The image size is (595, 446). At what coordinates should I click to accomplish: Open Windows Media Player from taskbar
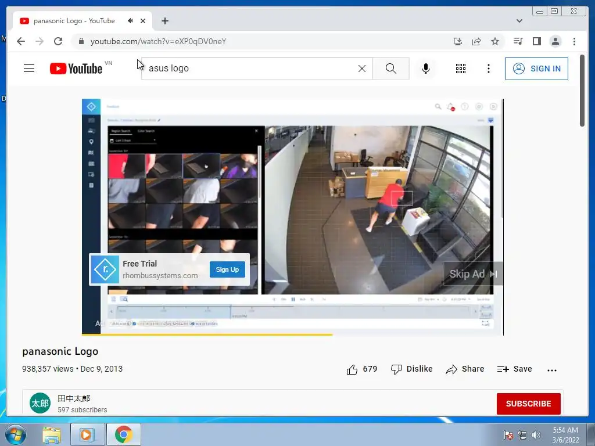[x=87, y=434]
